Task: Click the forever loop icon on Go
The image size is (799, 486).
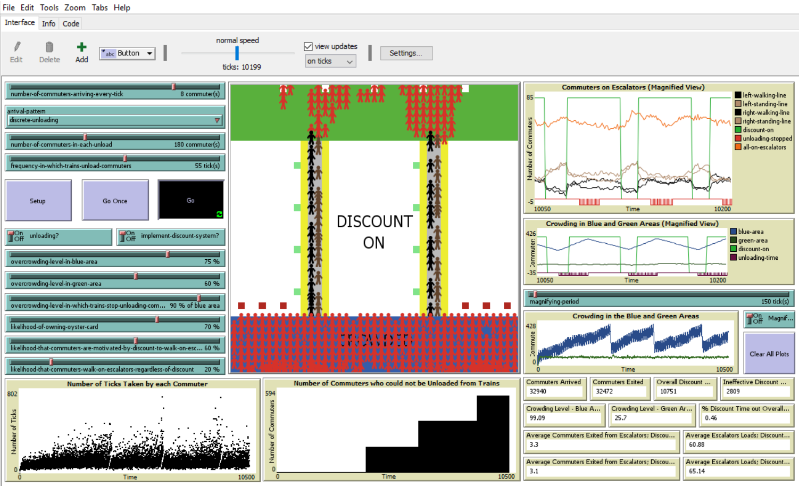Action: [219, 214]
